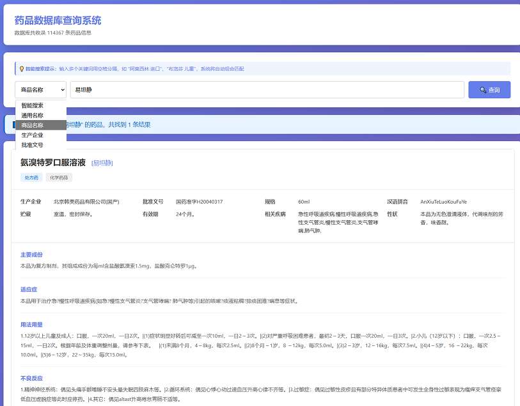Image resolution: width=520 pixels, height=406 pixels.
Task: Click the 不良反应 section heading
Action: (31, 378)
